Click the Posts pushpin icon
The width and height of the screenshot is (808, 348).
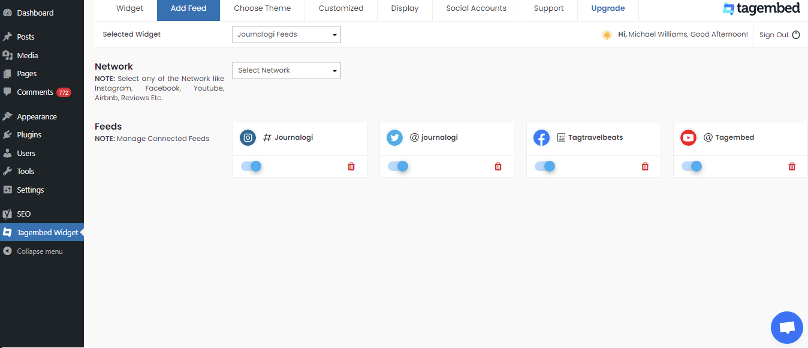click(7, 37)
